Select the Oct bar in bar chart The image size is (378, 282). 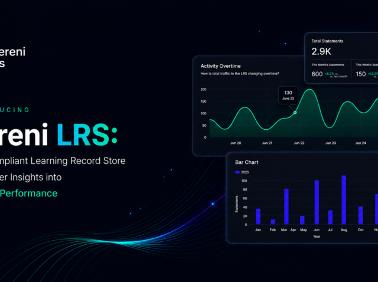(360, 215)
